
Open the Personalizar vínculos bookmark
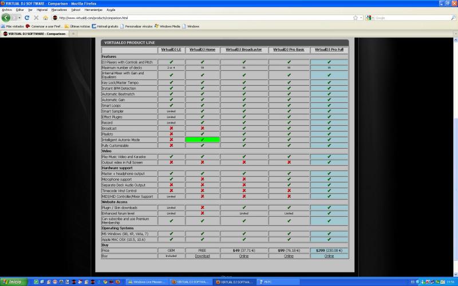(136, 26)
